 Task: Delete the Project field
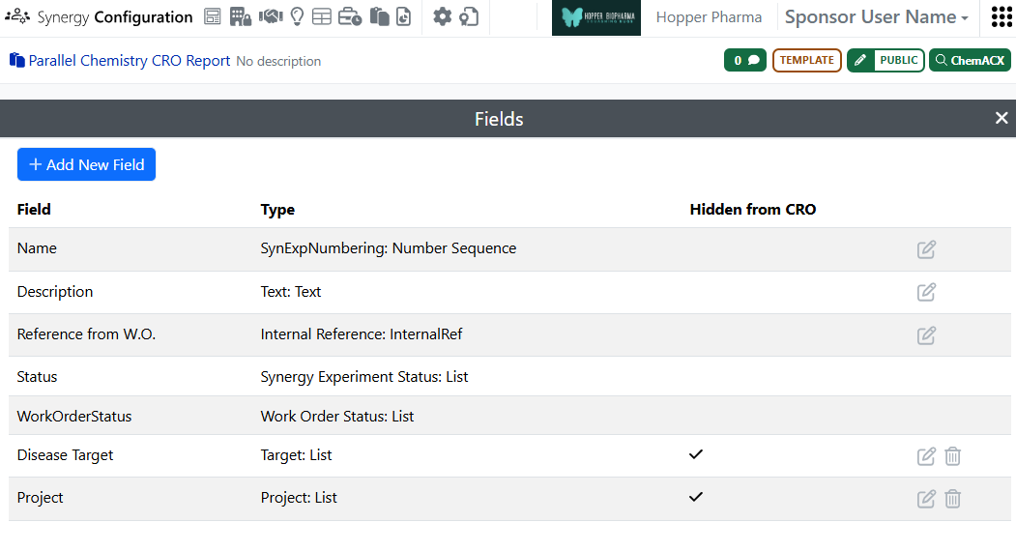coord(952,499)
